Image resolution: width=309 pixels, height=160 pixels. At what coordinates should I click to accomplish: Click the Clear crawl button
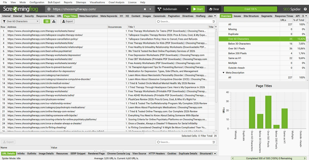point(214,9)
